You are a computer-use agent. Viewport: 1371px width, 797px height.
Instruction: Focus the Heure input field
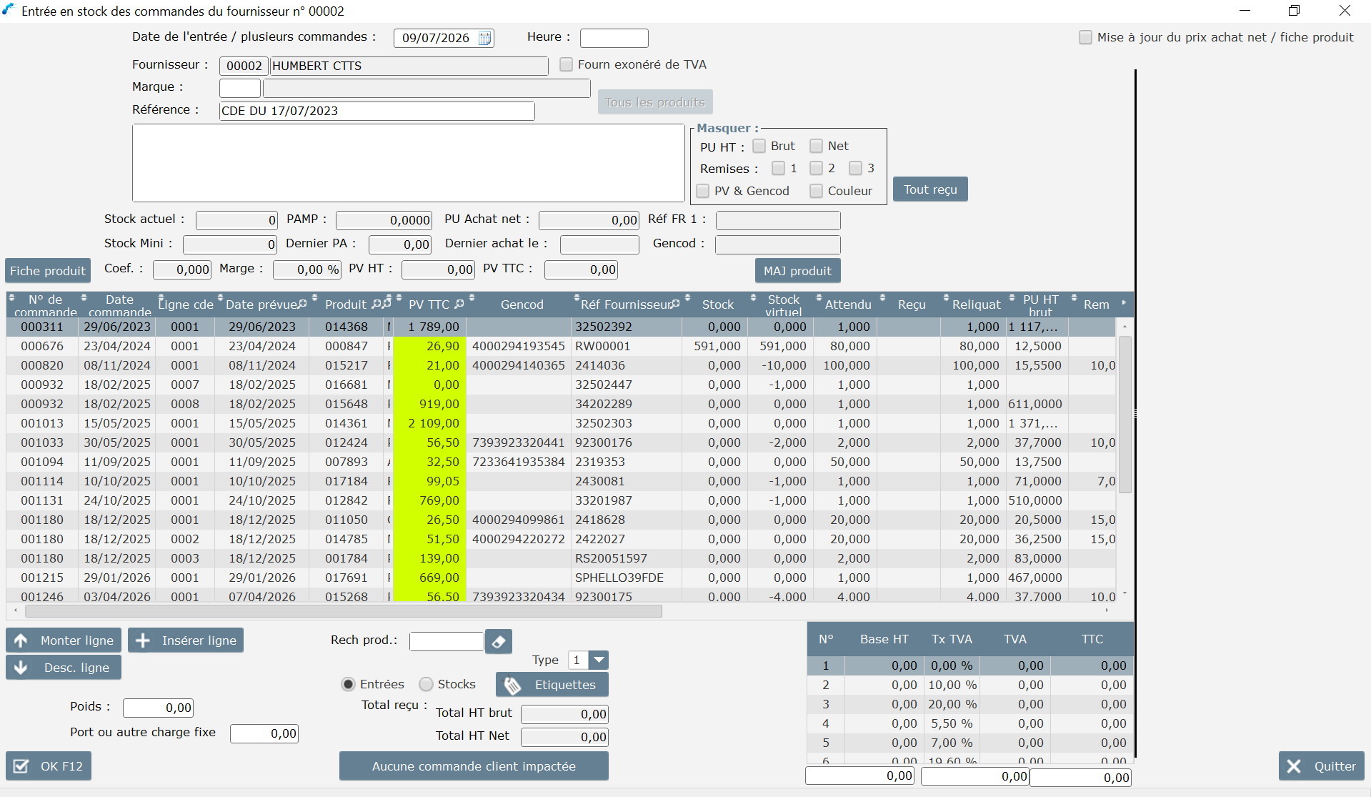pyautogui.click(x=614, y=38)
